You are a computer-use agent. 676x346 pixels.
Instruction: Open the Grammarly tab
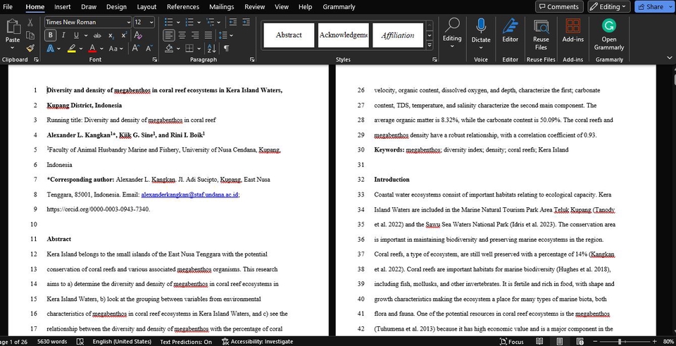coord(339,7)
